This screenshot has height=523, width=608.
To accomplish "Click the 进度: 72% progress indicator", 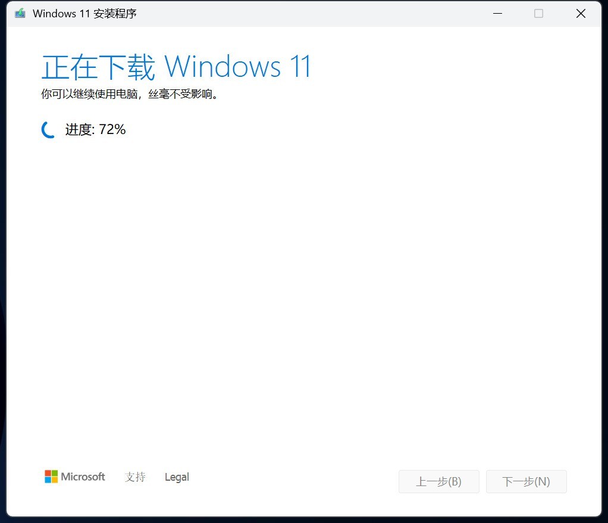I will (96, 129).
